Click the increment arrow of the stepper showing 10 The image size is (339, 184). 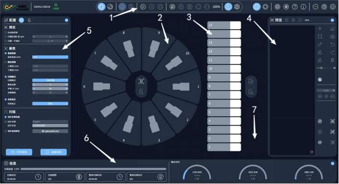pyautogui.click(x=67, y=88)
